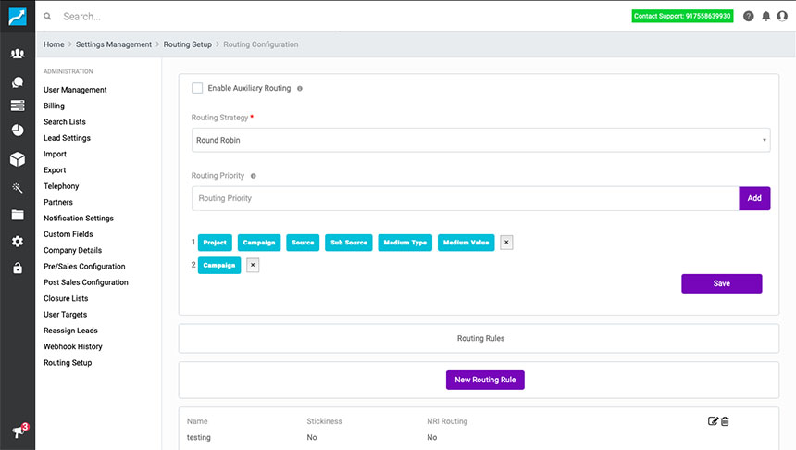
Task: Go to Home breadcrumb
Action: pos(54,44)
